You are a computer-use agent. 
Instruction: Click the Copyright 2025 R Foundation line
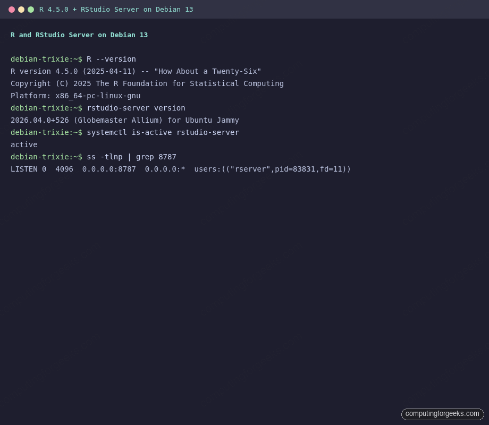coord(147,83)
